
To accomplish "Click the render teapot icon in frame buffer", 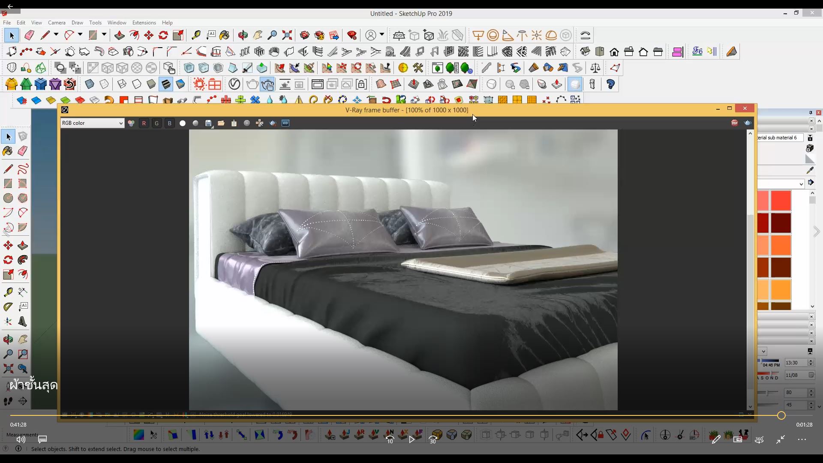I will coord(748,123).
